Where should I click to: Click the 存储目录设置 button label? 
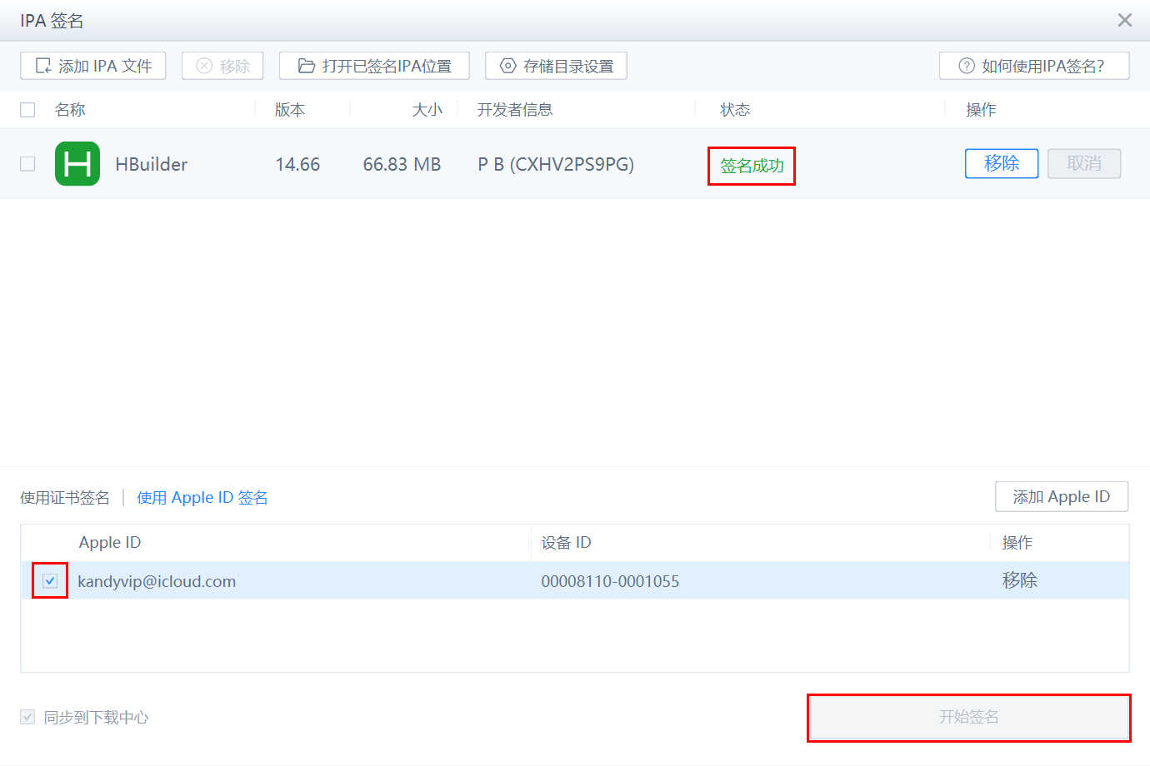(x=568, y=67)
